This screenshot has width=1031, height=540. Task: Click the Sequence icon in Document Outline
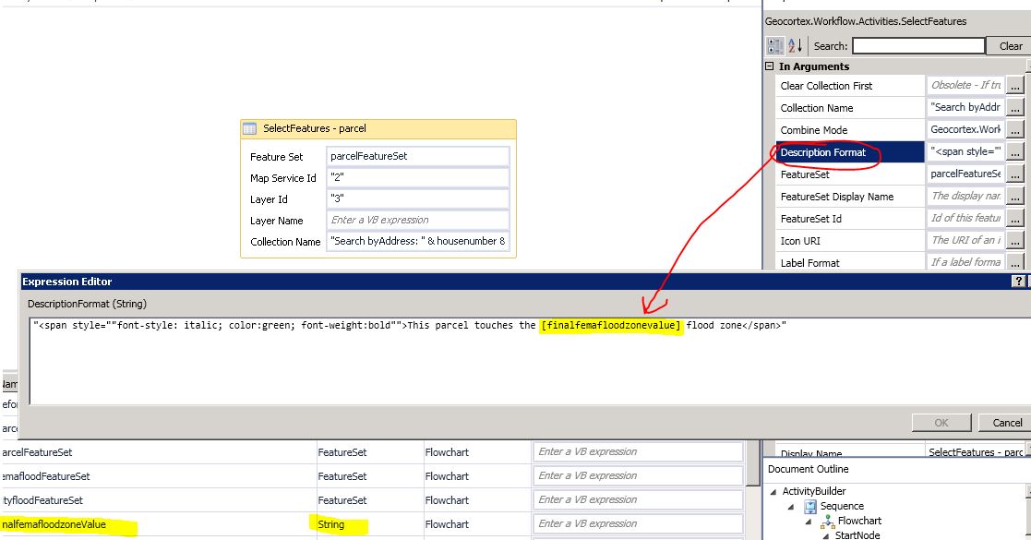click(810, 507)
